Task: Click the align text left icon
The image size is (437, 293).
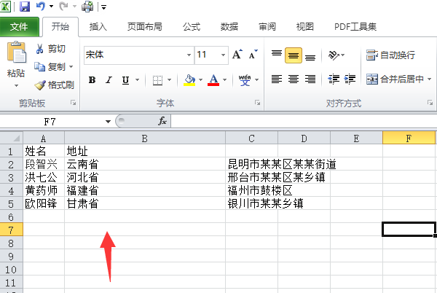Action: coord(277,79)
